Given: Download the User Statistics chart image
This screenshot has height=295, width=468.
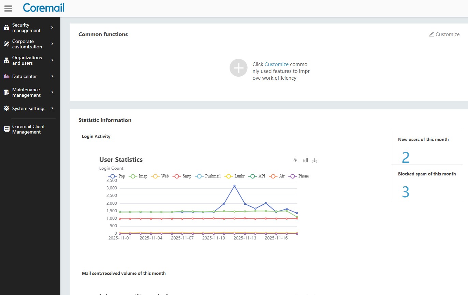Looking at the screenshot, I should (x=315, y=160).
